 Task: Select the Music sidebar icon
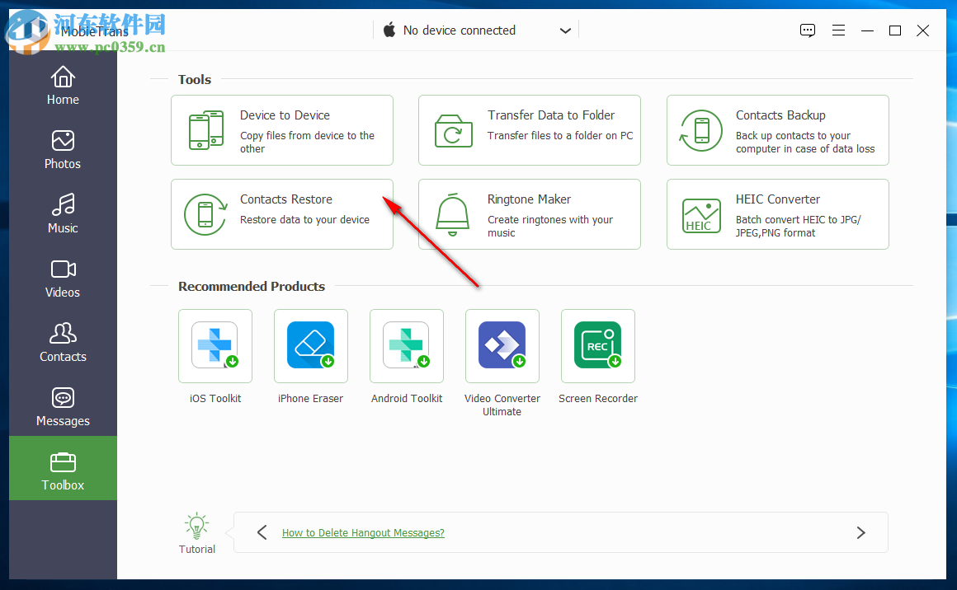pyautogui.click(x=63, y=213)
